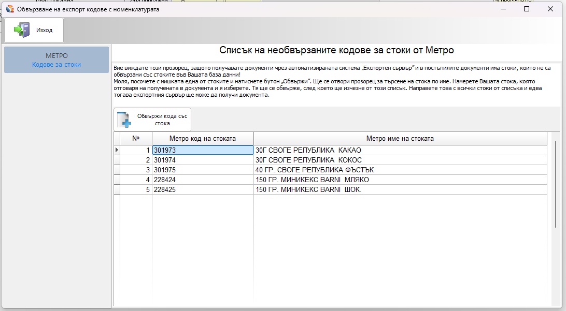Click the application icon in the title bar
This screenshot has width=566, height=311.
click(9, 9)
